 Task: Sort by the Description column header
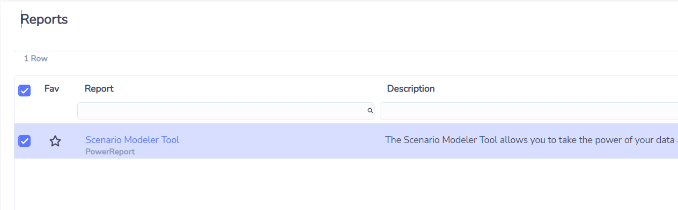point(411,89)
